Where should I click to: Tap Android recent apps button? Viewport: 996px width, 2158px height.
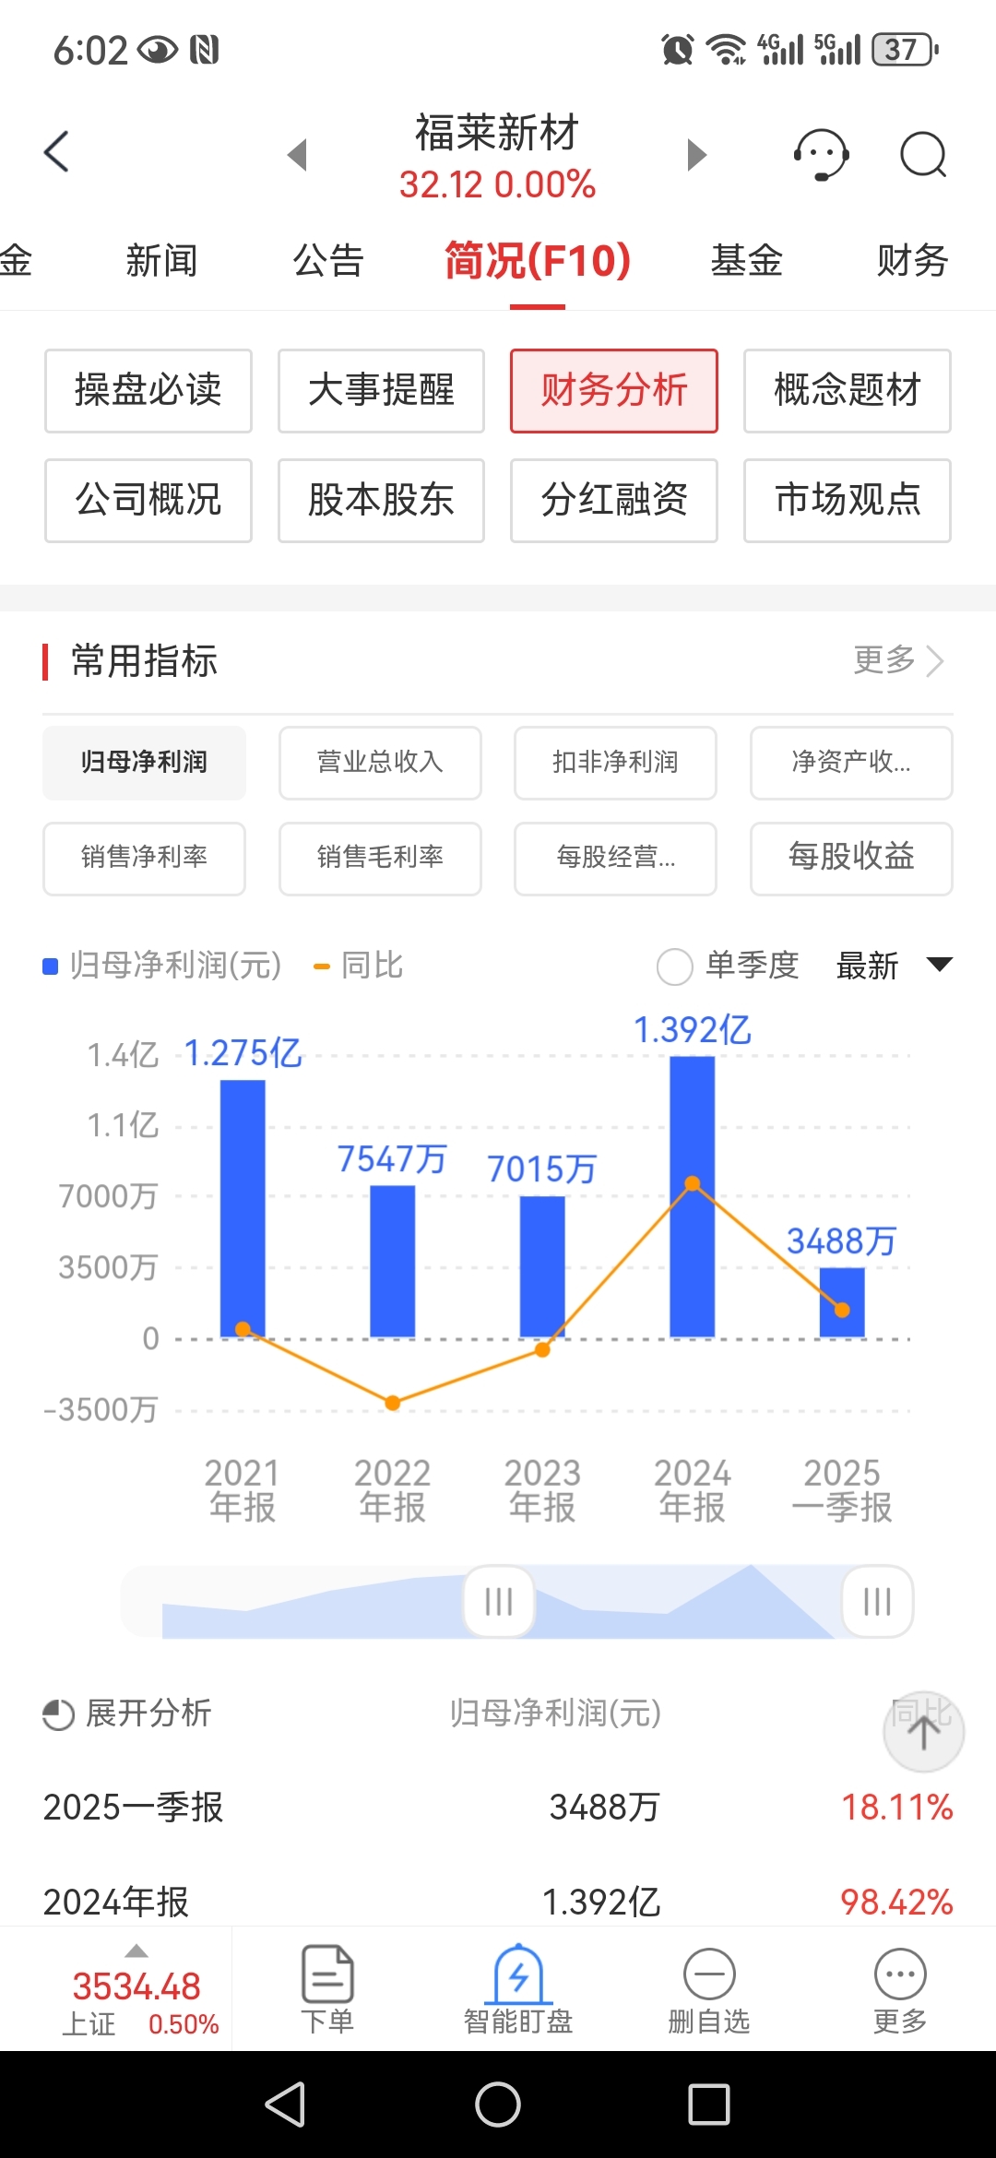pyautogui.click(x=709, y=2105)
